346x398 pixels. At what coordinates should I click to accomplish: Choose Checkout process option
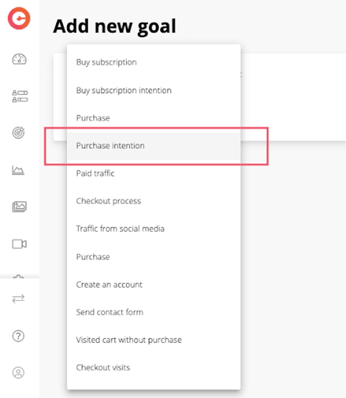pyautogui.click(x=154, y=201)
